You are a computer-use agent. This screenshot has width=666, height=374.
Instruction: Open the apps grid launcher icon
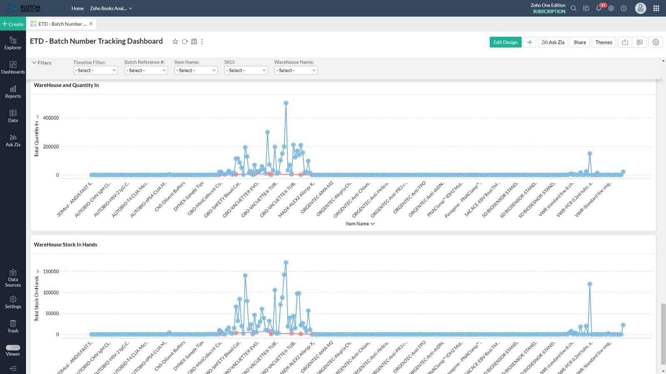[x=656, y=8]
